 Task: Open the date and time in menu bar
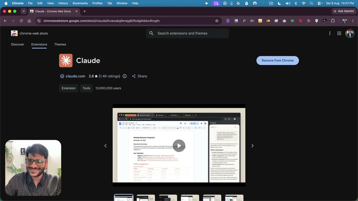[340, 3]
